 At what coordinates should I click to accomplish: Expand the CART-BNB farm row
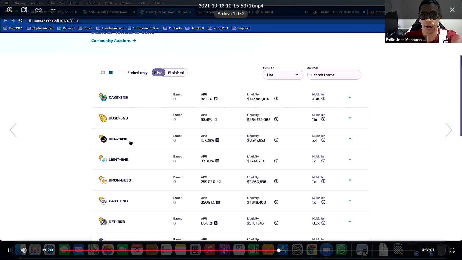(350, 201)
